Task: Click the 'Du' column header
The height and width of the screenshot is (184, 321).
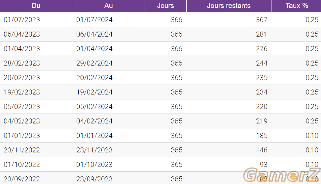Action: [x=36, y=6]
